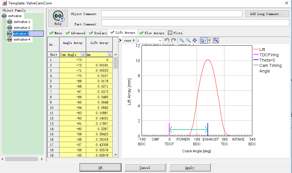Viewport: 292px width, 173px height.
Task: Select exhvalve-1 in the object tree
Action: 22,22
